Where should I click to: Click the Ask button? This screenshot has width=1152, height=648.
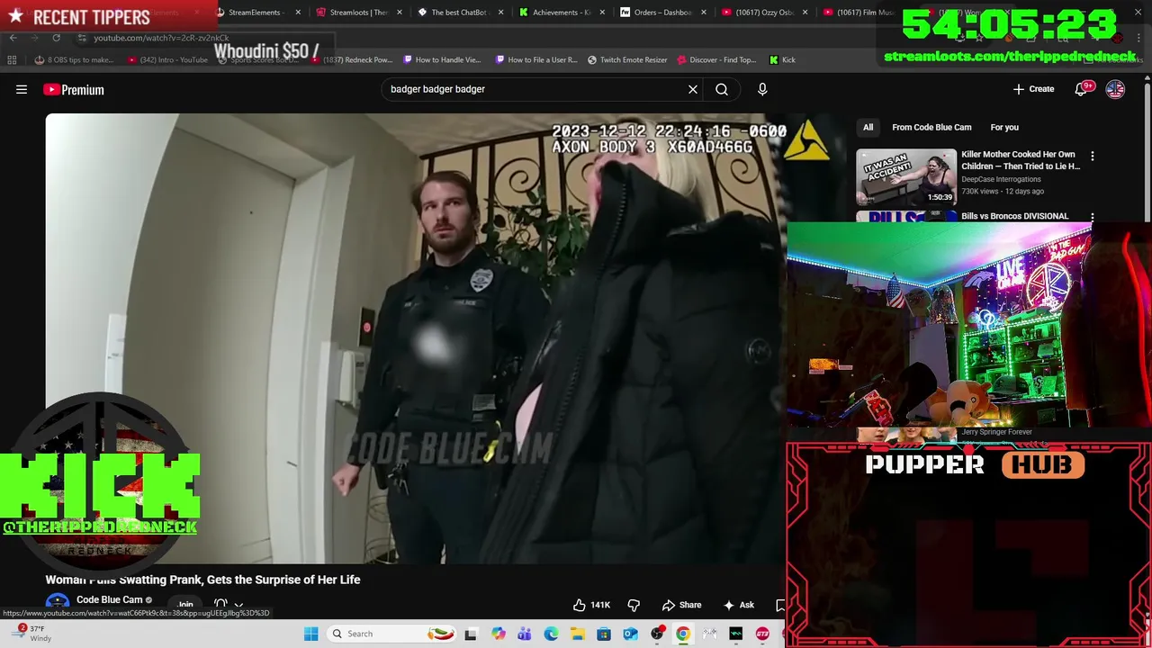(738, 605)
